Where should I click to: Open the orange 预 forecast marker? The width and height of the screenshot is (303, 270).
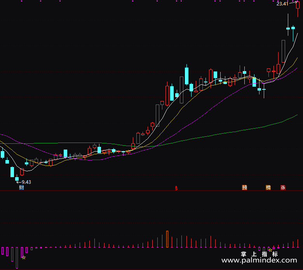(x=244, y=188)
